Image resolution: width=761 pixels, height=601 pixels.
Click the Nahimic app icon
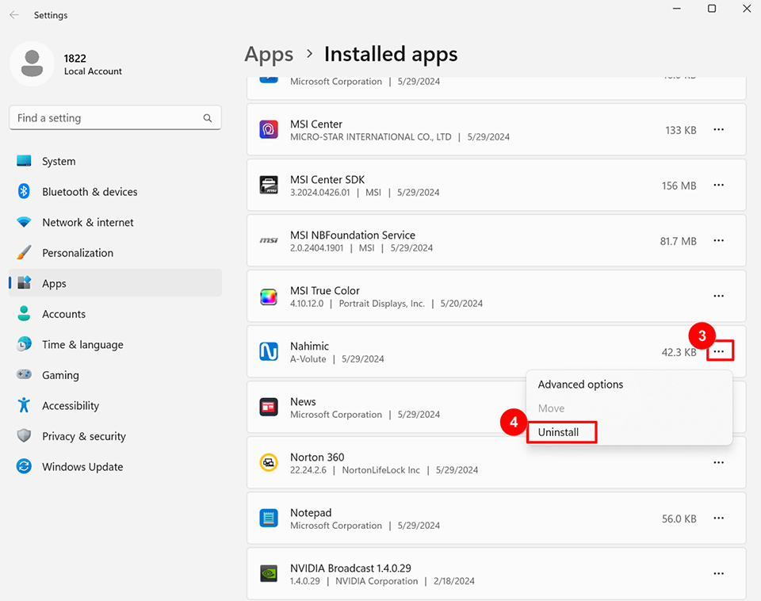(269, 351)
